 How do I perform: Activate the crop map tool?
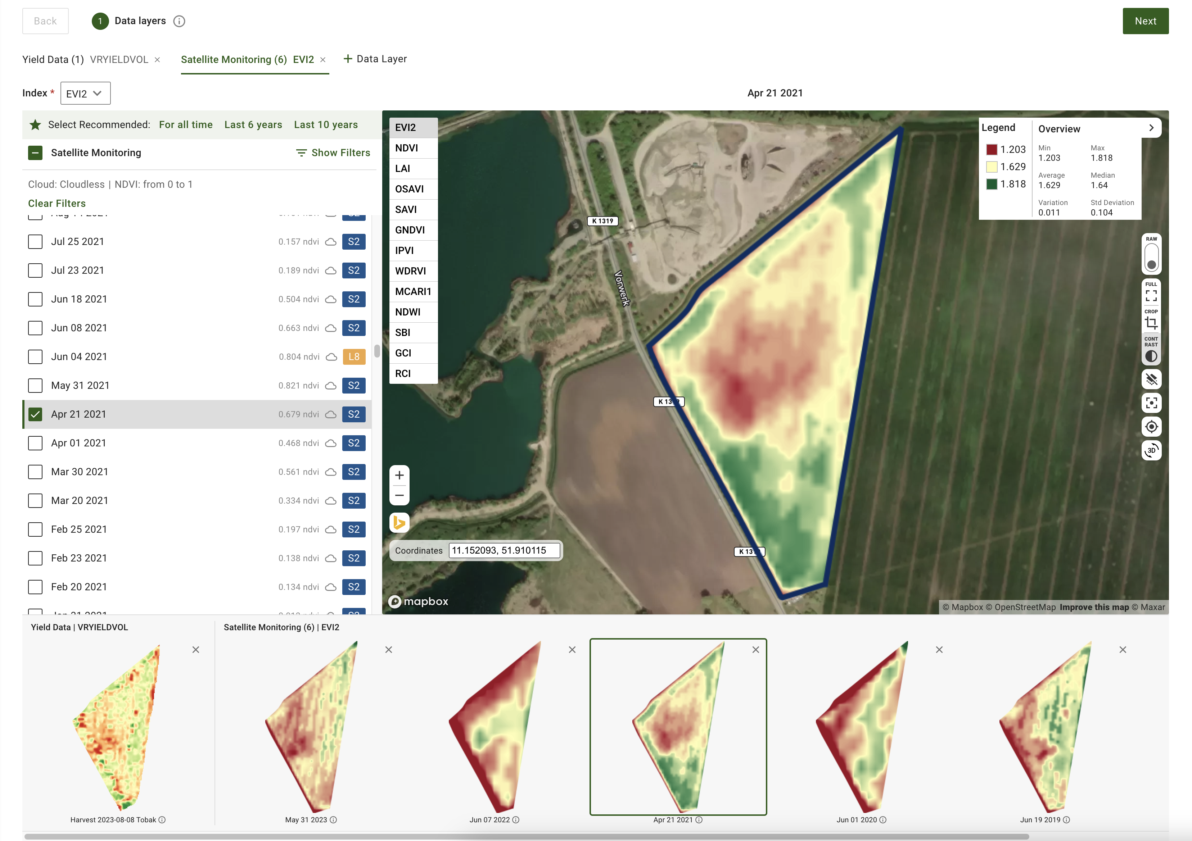[1151, 322]
